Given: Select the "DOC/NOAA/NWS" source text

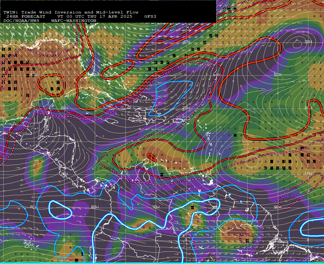Looking at the screenshot, I should pyautogui.click(x=21, y=21).
